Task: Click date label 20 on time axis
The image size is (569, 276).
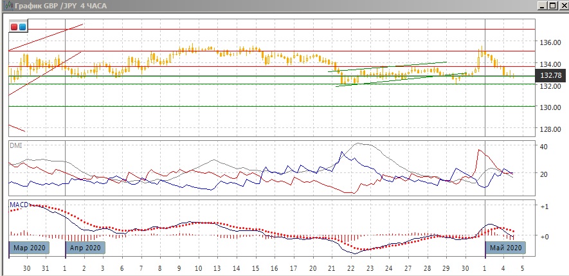Action: (313, 268)
